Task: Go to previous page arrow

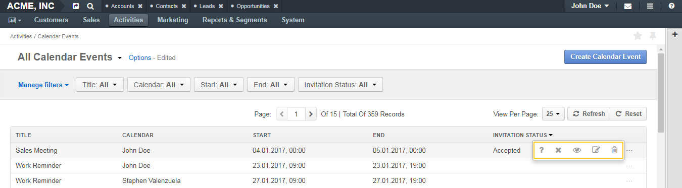Action: click(x=281, y=114)
